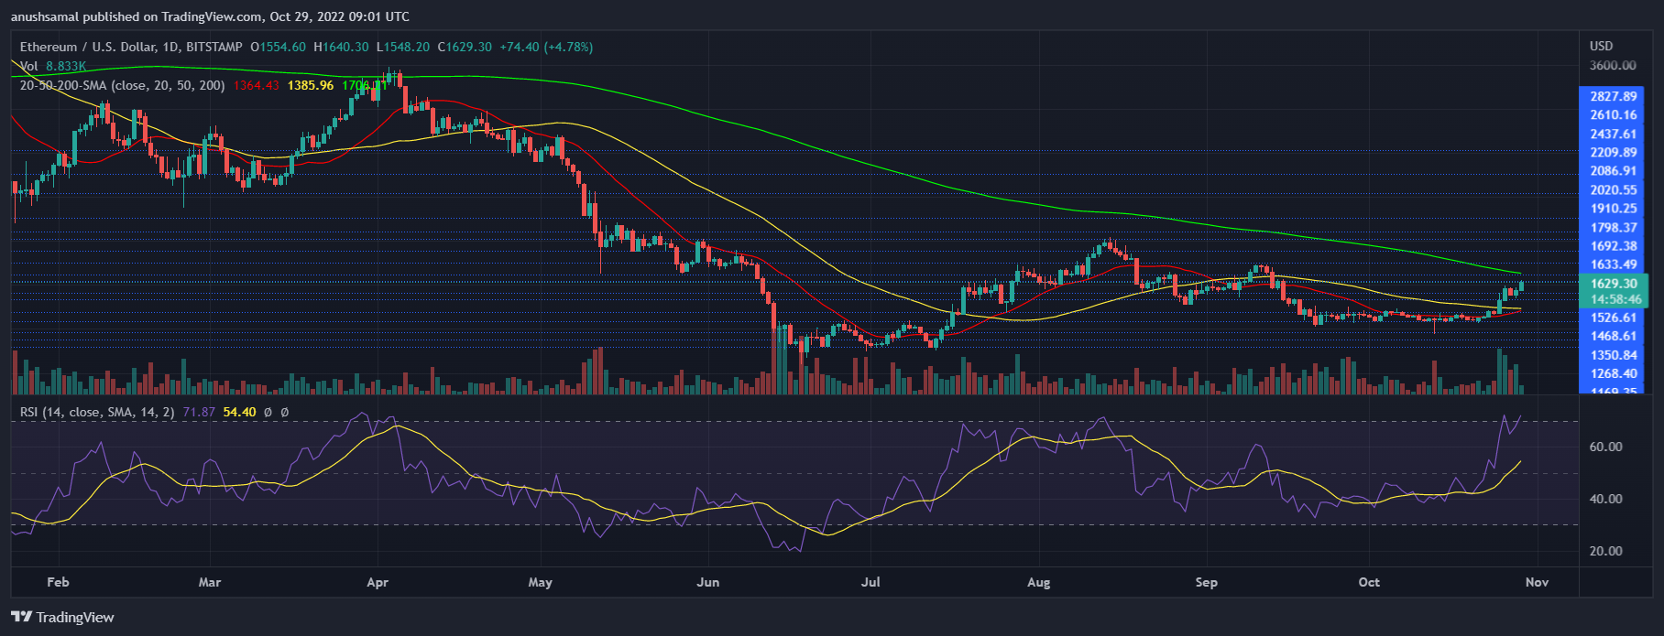Click the red SMA value 1364.43

click(x=257, y=85)
